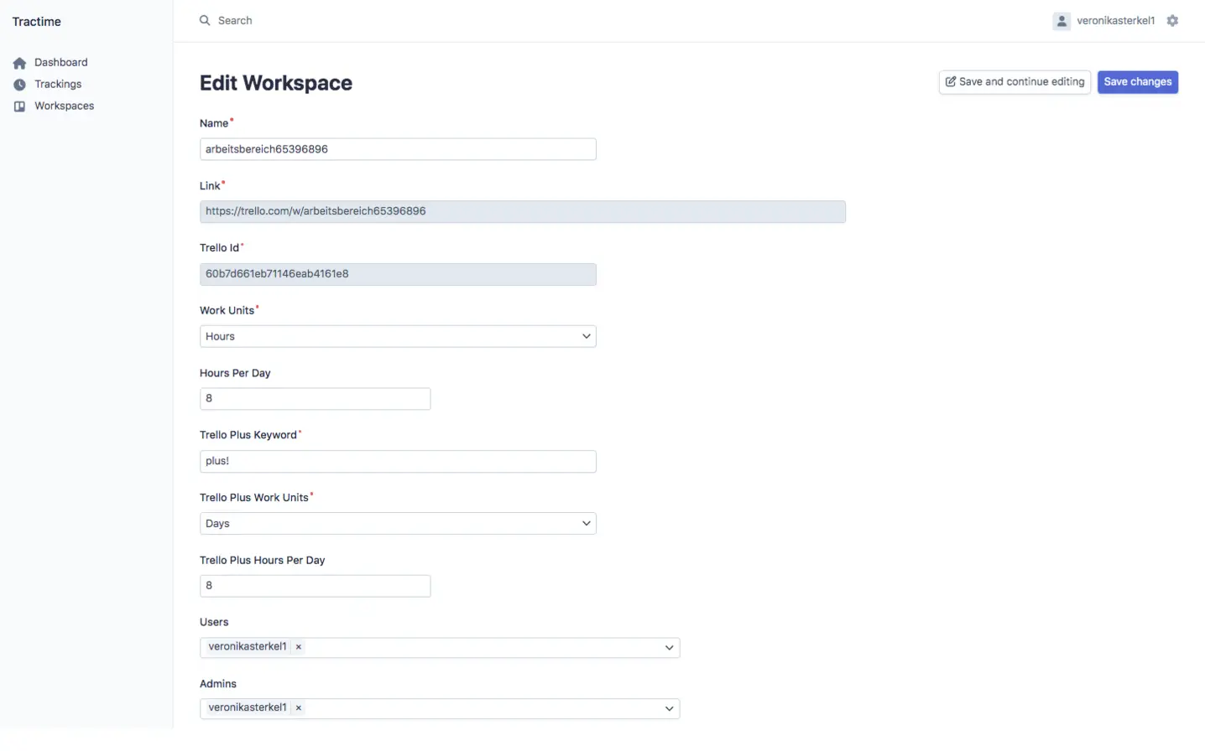1205x751 pixels.
Task: Click the Save changes button
Action: point(1137,81)
